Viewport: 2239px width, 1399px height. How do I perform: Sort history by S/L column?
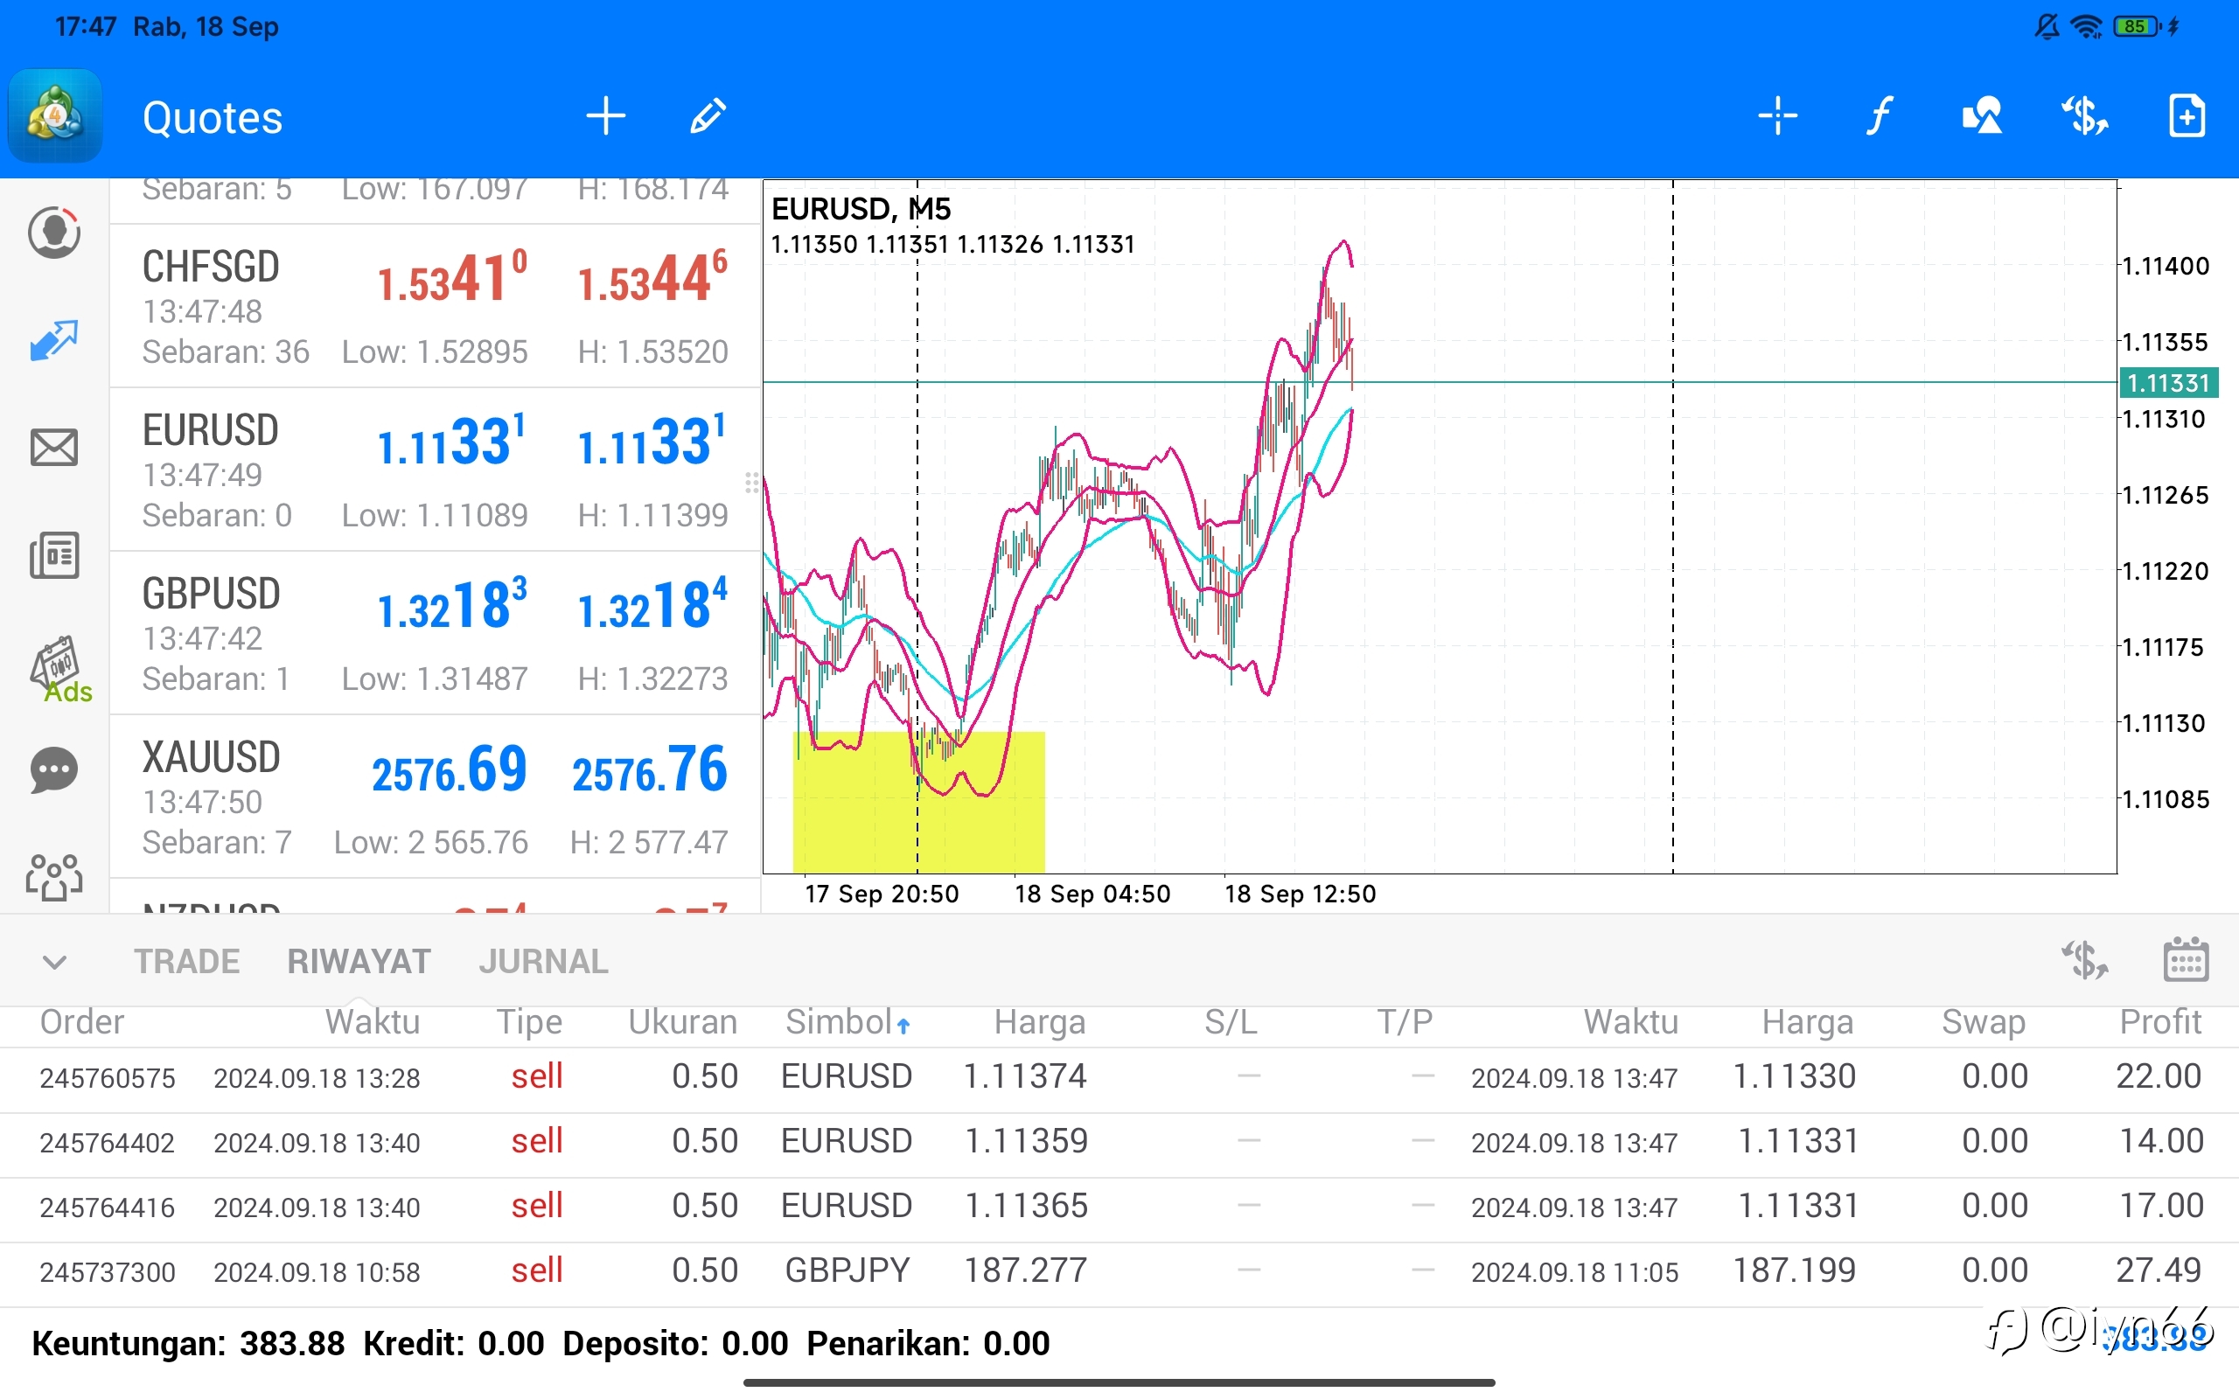(x=1231, y=1022)
